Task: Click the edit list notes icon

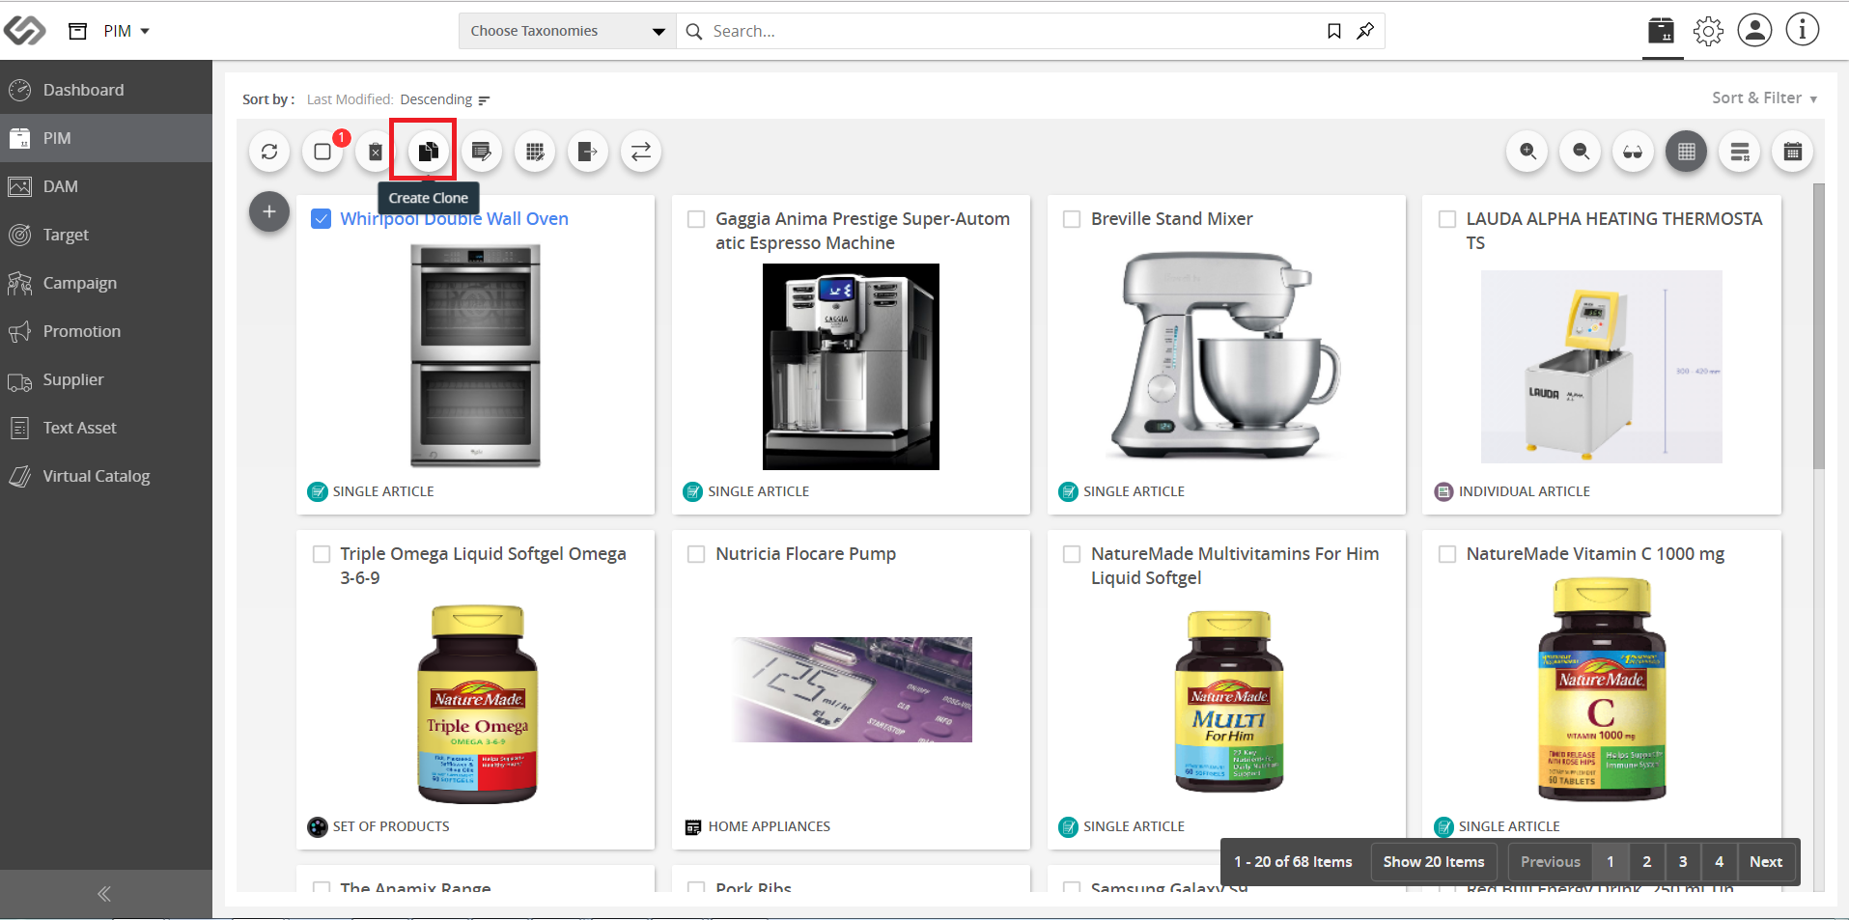Action: 482,152
